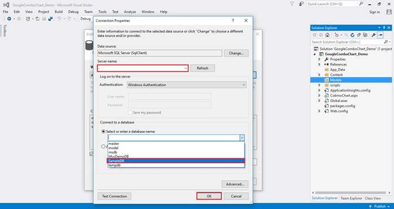The width and height of the screenshot is (394, 209).
Task: Click the Save All toolbar icon
Action: coord(50,19)
